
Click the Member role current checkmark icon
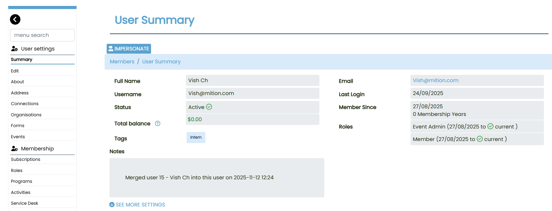coord(480,139)
